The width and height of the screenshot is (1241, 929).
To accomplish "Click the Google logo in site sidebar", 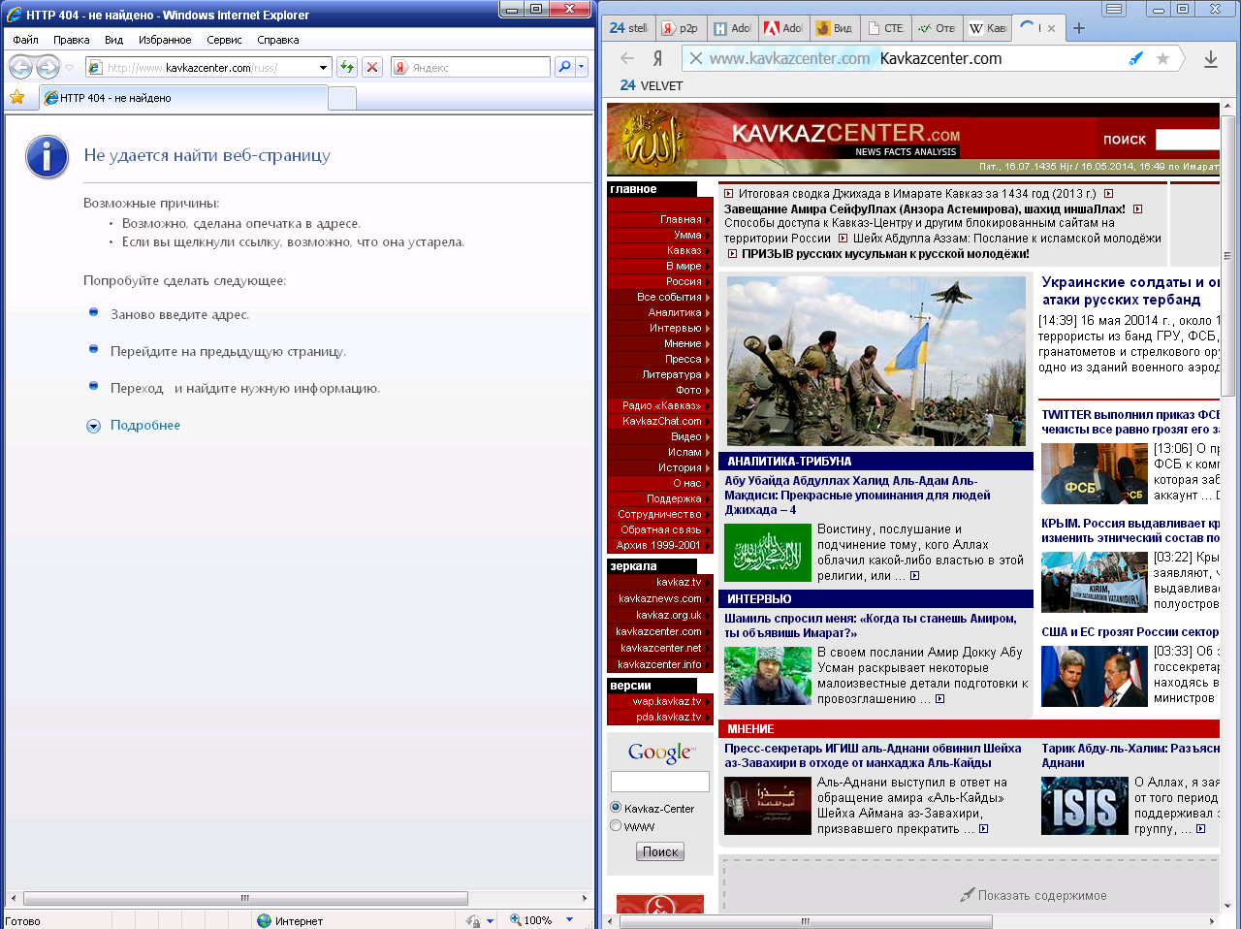I will 660,753.
